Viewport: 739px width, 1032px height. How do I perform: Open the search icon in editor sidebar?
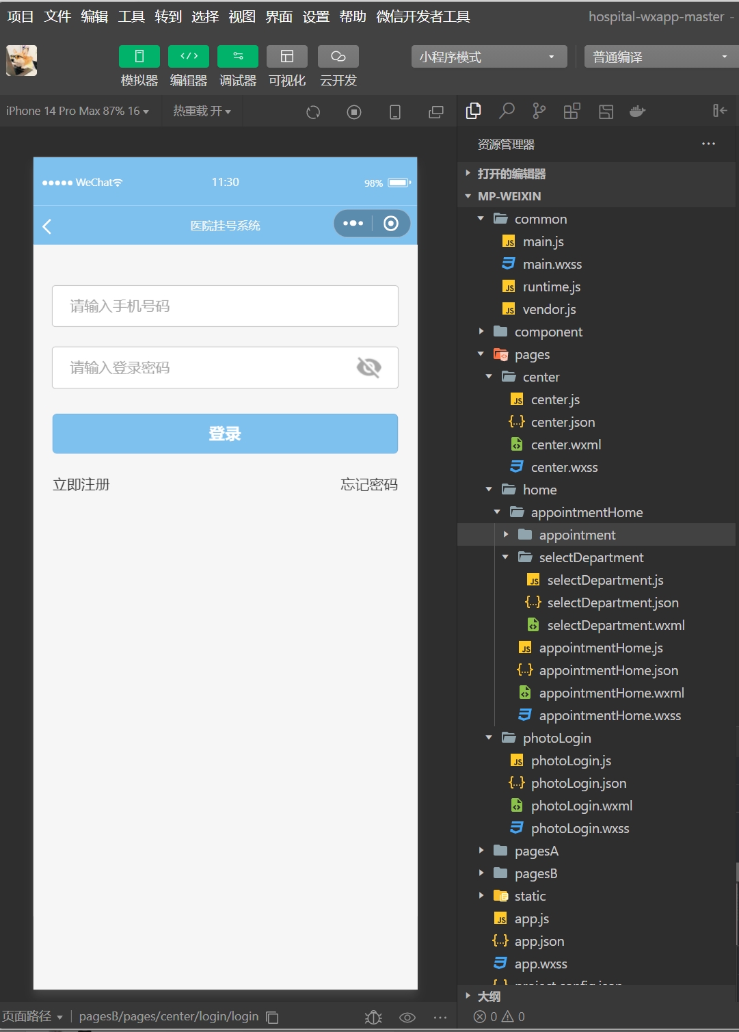(x=507, y=111)
